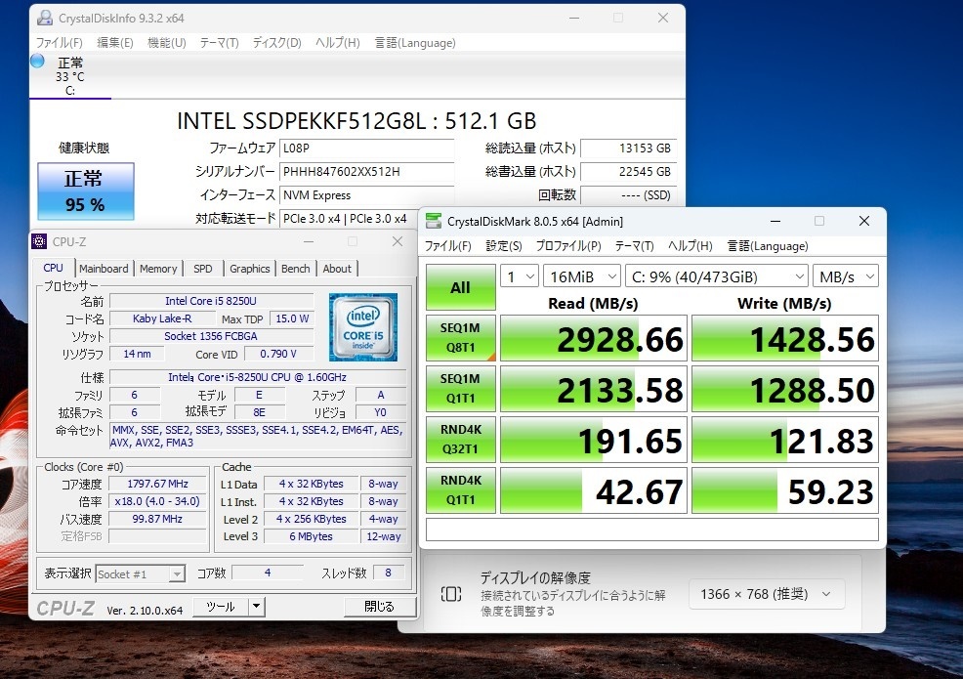Click the CPU-Z app icon in title bar
The image size is (963, 679).
(39, 241)
